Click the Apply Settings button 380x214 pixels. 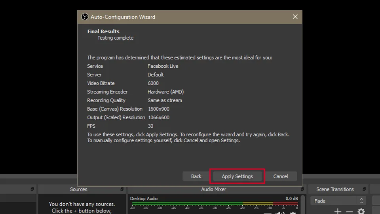tap(237, 176)
